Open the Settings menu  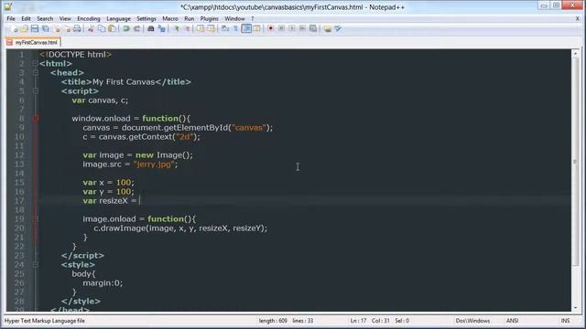[x=146, y=18]
